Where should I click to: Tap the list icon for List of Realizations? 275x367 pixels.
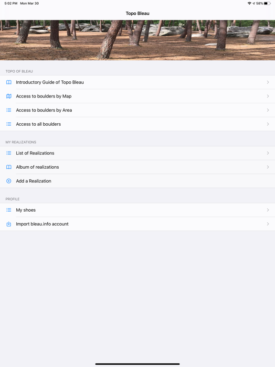(9, 153)
